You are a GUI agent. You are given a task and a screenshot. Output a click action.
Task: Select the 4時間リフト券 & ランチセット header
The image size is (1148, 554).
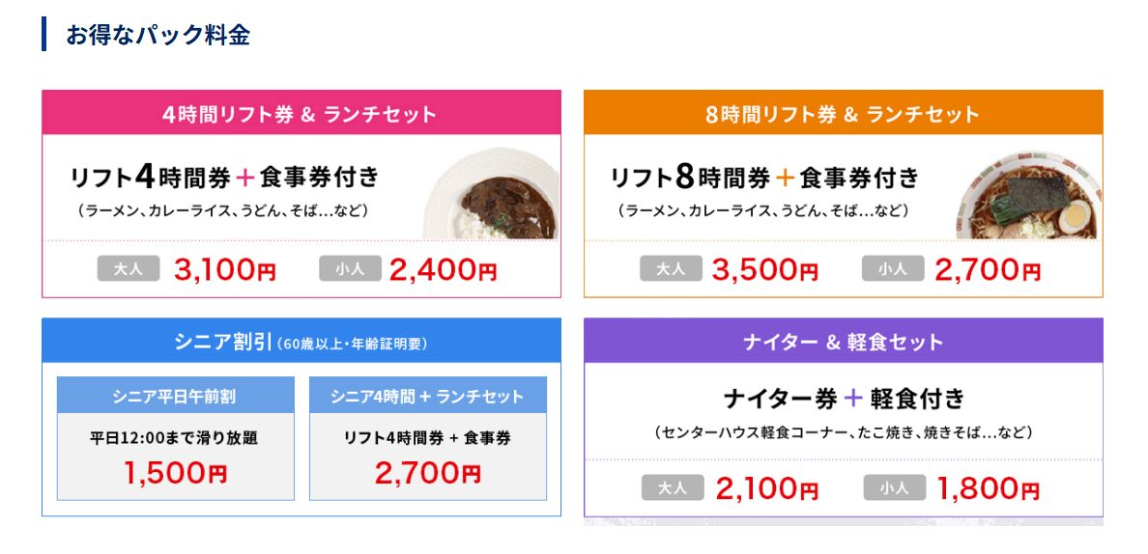pos(301,114)
